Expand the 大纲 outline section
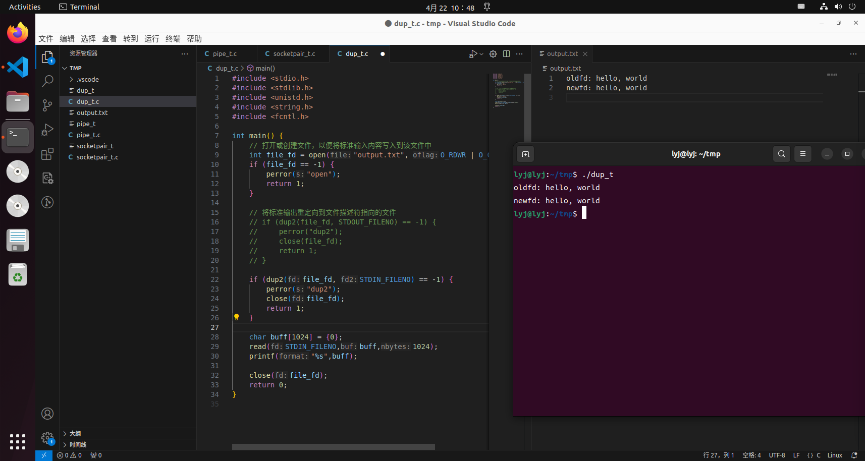The height and width of the screenshot is (461, 865). tap(128, 433)
